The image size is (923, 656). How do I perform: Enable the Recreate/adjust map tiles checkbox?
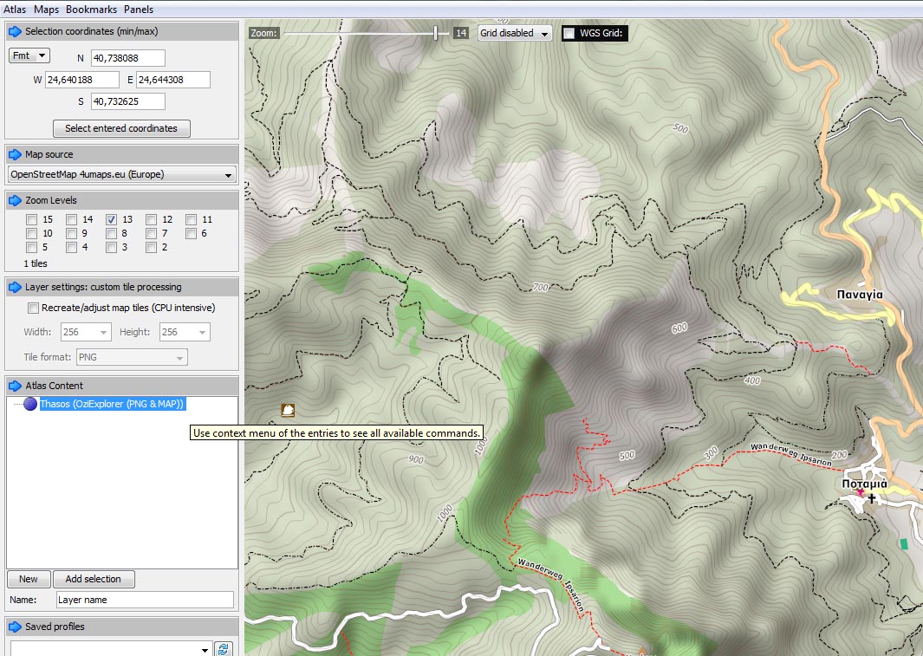[34, 309]
